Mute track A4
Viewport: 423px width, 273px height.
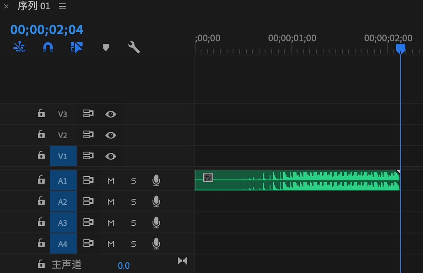point(111,244)
